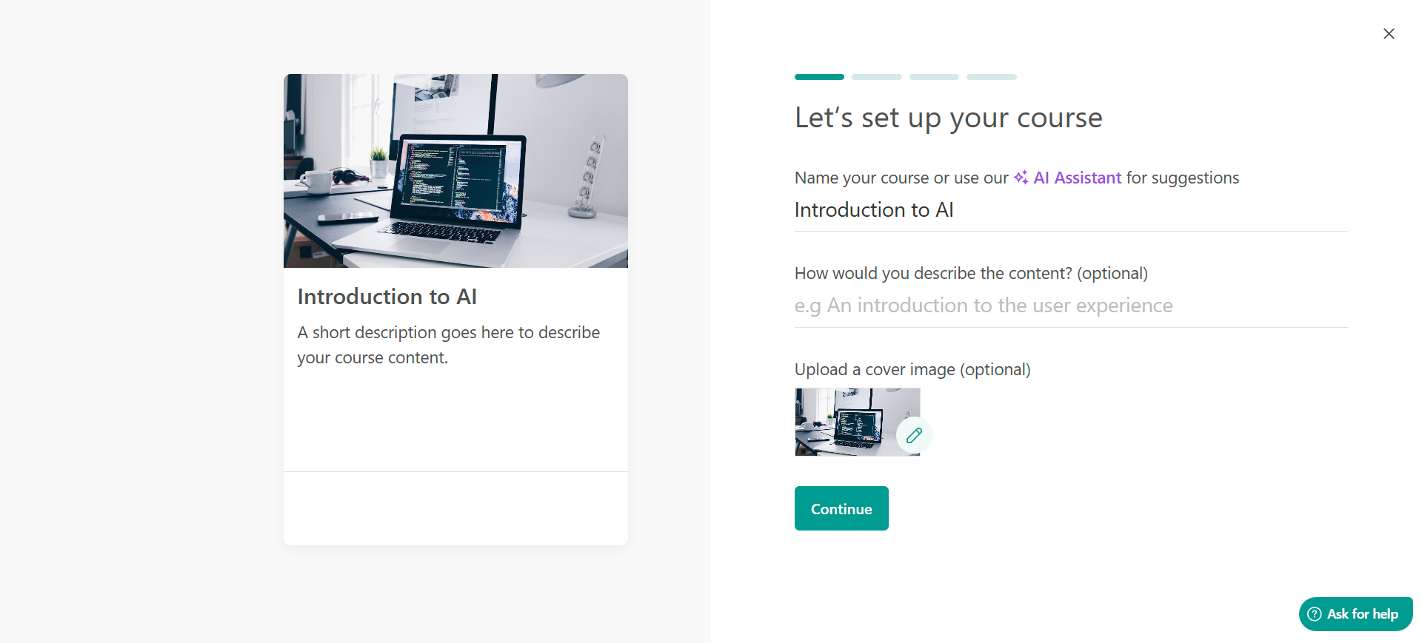This screenshot has height=643, width=1422.
Task: Focus the course name field
Action: (1071, 210)
